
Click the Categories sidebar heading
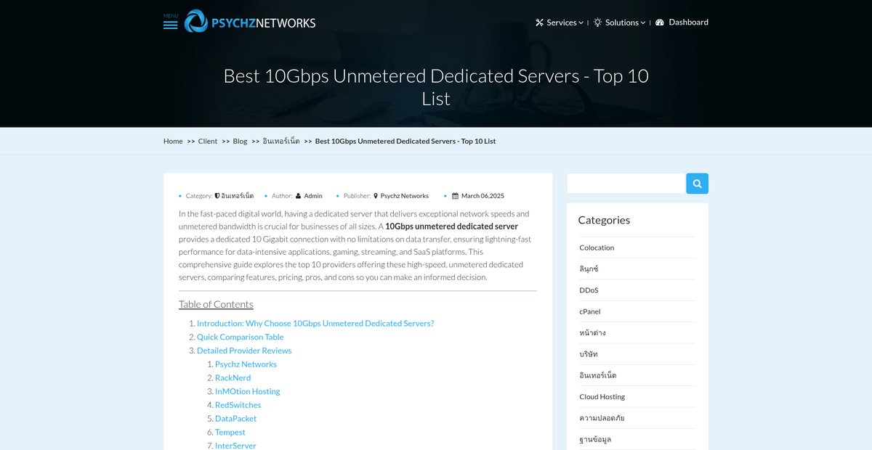tap(604, 220)
